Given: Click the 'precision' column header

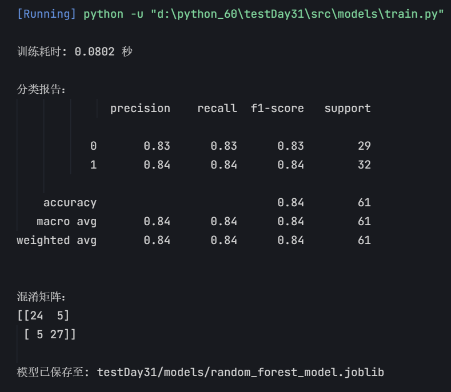Looking at the screenshot, I should (x=140, y=109).
